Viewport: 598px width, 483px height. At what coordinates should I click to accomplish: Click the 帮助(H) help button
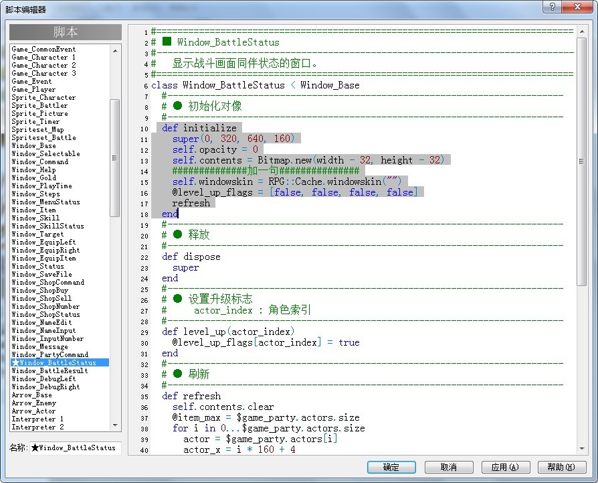point(561,467)
